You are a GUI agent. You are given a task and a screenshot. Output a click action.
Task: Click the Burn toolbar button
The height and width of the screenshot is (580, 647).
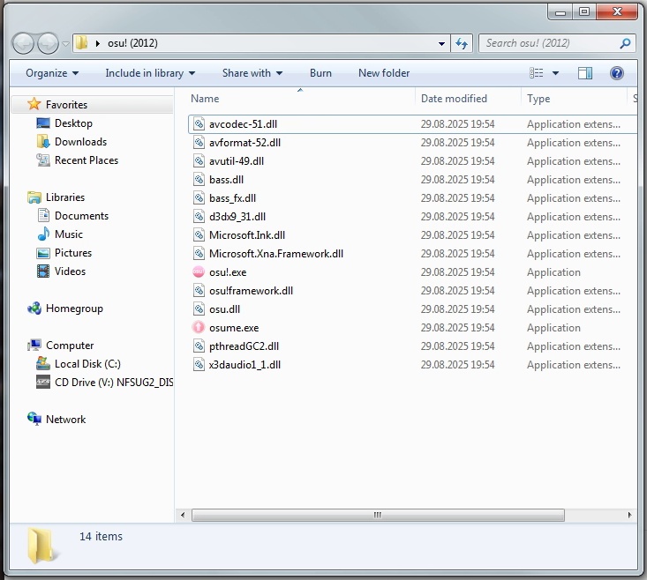pos(320,73)
